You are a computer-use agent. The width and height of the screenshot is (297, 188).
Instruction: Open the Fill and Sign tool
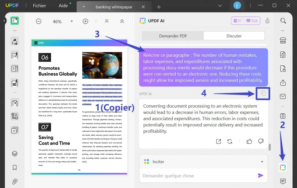point(15,83)
